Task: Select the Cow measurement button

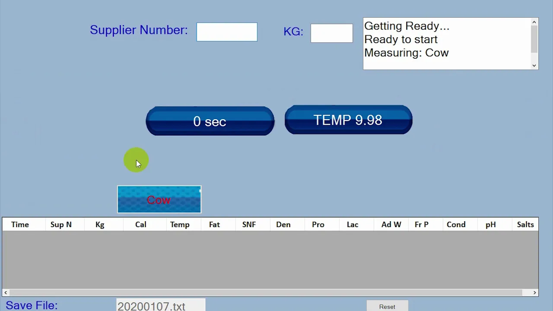Action: click(x=159, y=200)
